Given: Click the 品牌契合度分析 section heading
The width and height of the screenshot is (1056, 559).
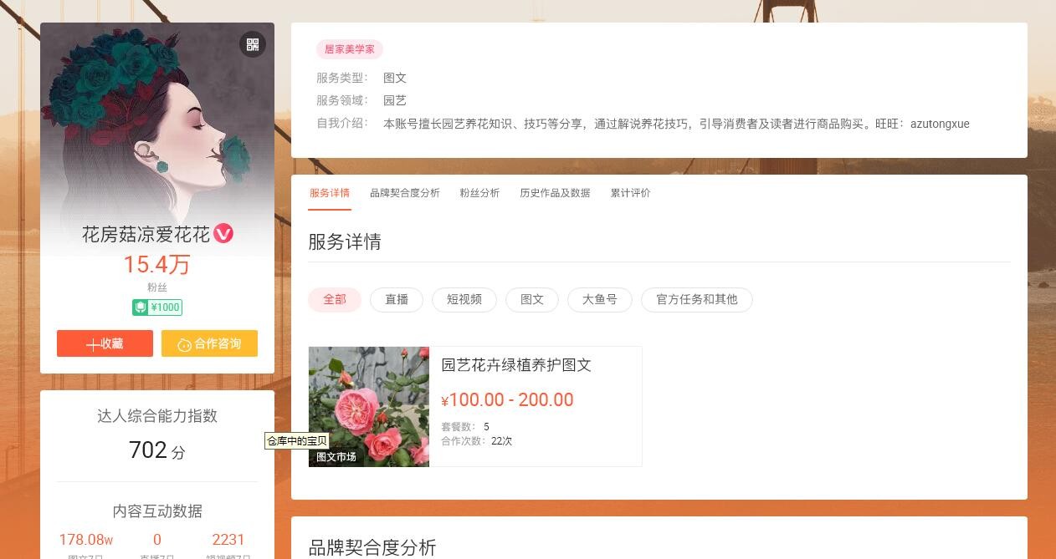Looking at the screenshot, I should coord(372,548).
